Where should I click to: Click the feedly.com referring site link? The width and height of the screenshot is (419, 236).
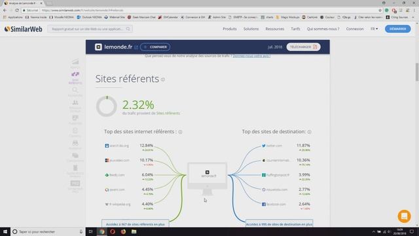tap(117, 175)
